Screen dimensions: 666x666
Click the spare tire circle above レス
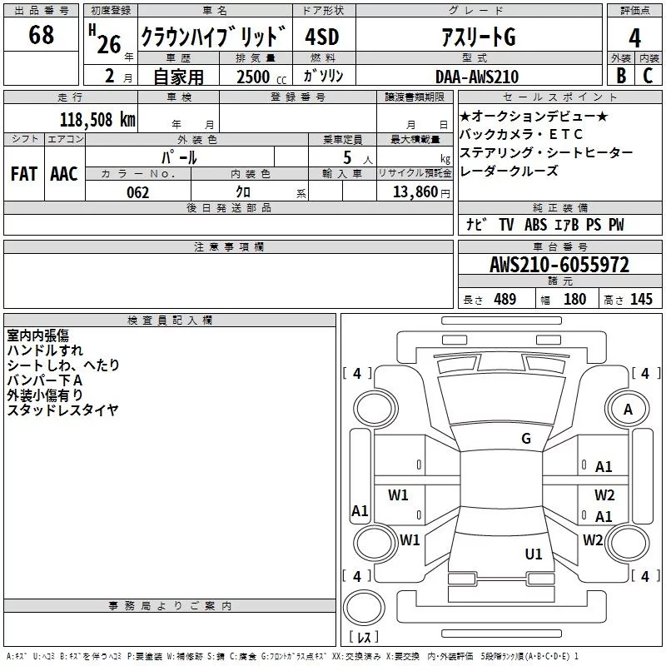point(364,607)
